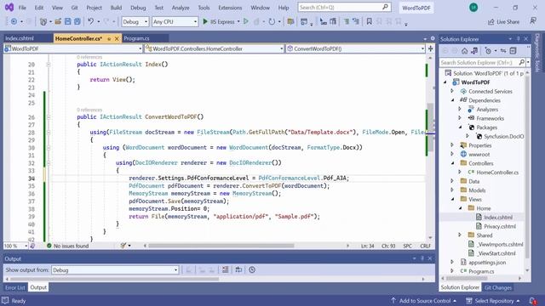Open the HomeController type navigation dropdown

(x=214, y=48)
